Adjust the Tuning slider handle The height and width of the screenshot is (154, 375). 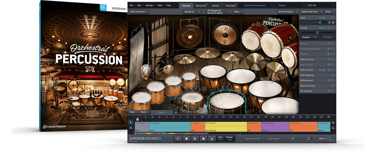click(317, 32)
